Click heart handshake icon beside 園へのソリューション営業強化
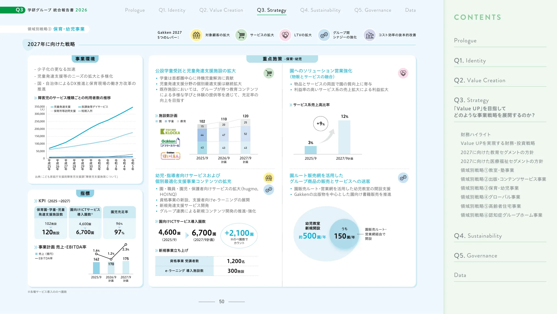The height and width of the screenshot is (314, 557). click(x=403, y=73)
